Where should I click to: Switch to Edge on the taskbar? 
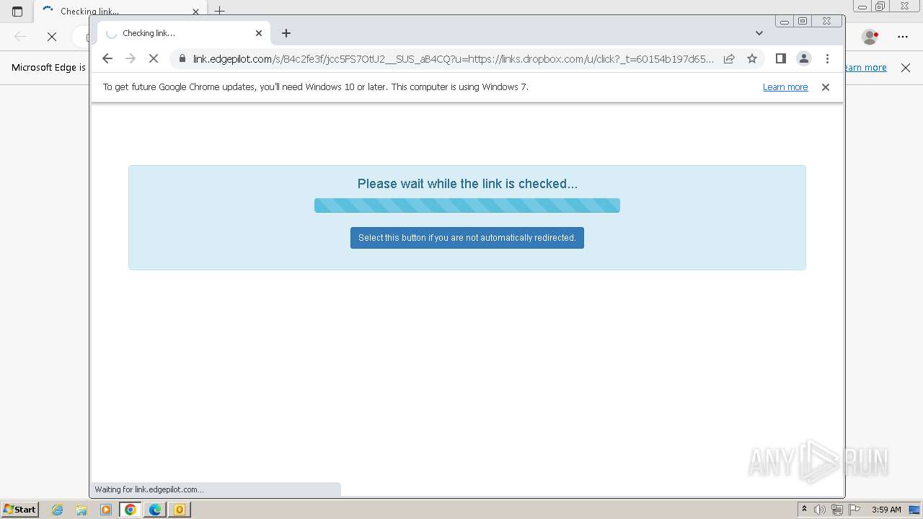coord(155,510)
